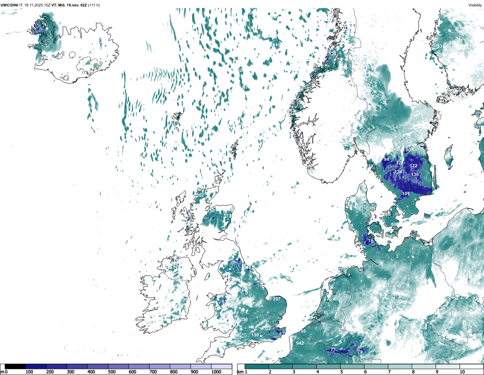The width and height of the screenshot is (484, 375).
Task: Click the '298' value over England
Action: coord(244,319)
